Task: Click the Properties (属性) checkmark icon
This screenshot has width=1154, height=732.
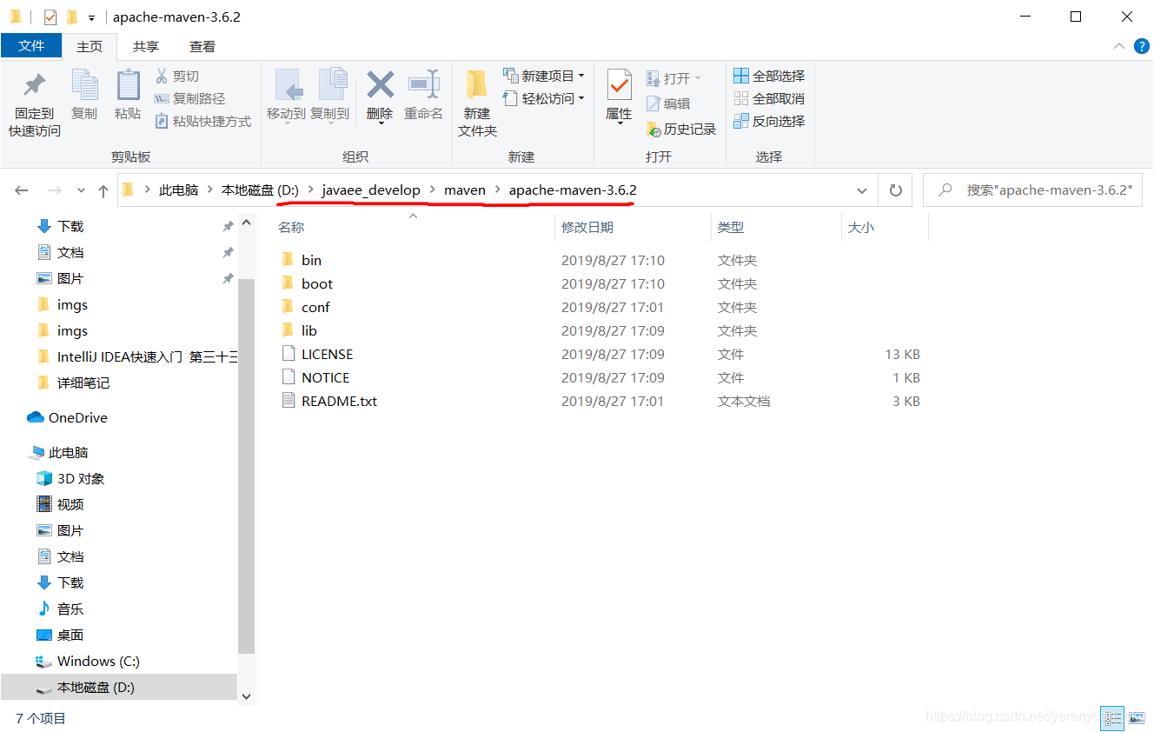Action: [619, 85]
